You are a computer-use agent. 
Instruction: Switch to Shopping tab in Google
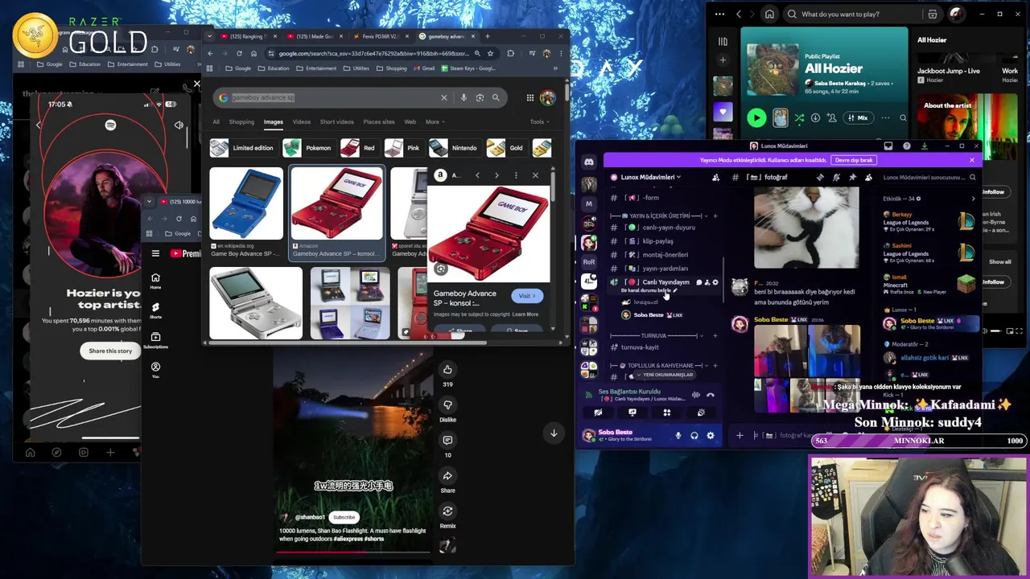(241, 121)
